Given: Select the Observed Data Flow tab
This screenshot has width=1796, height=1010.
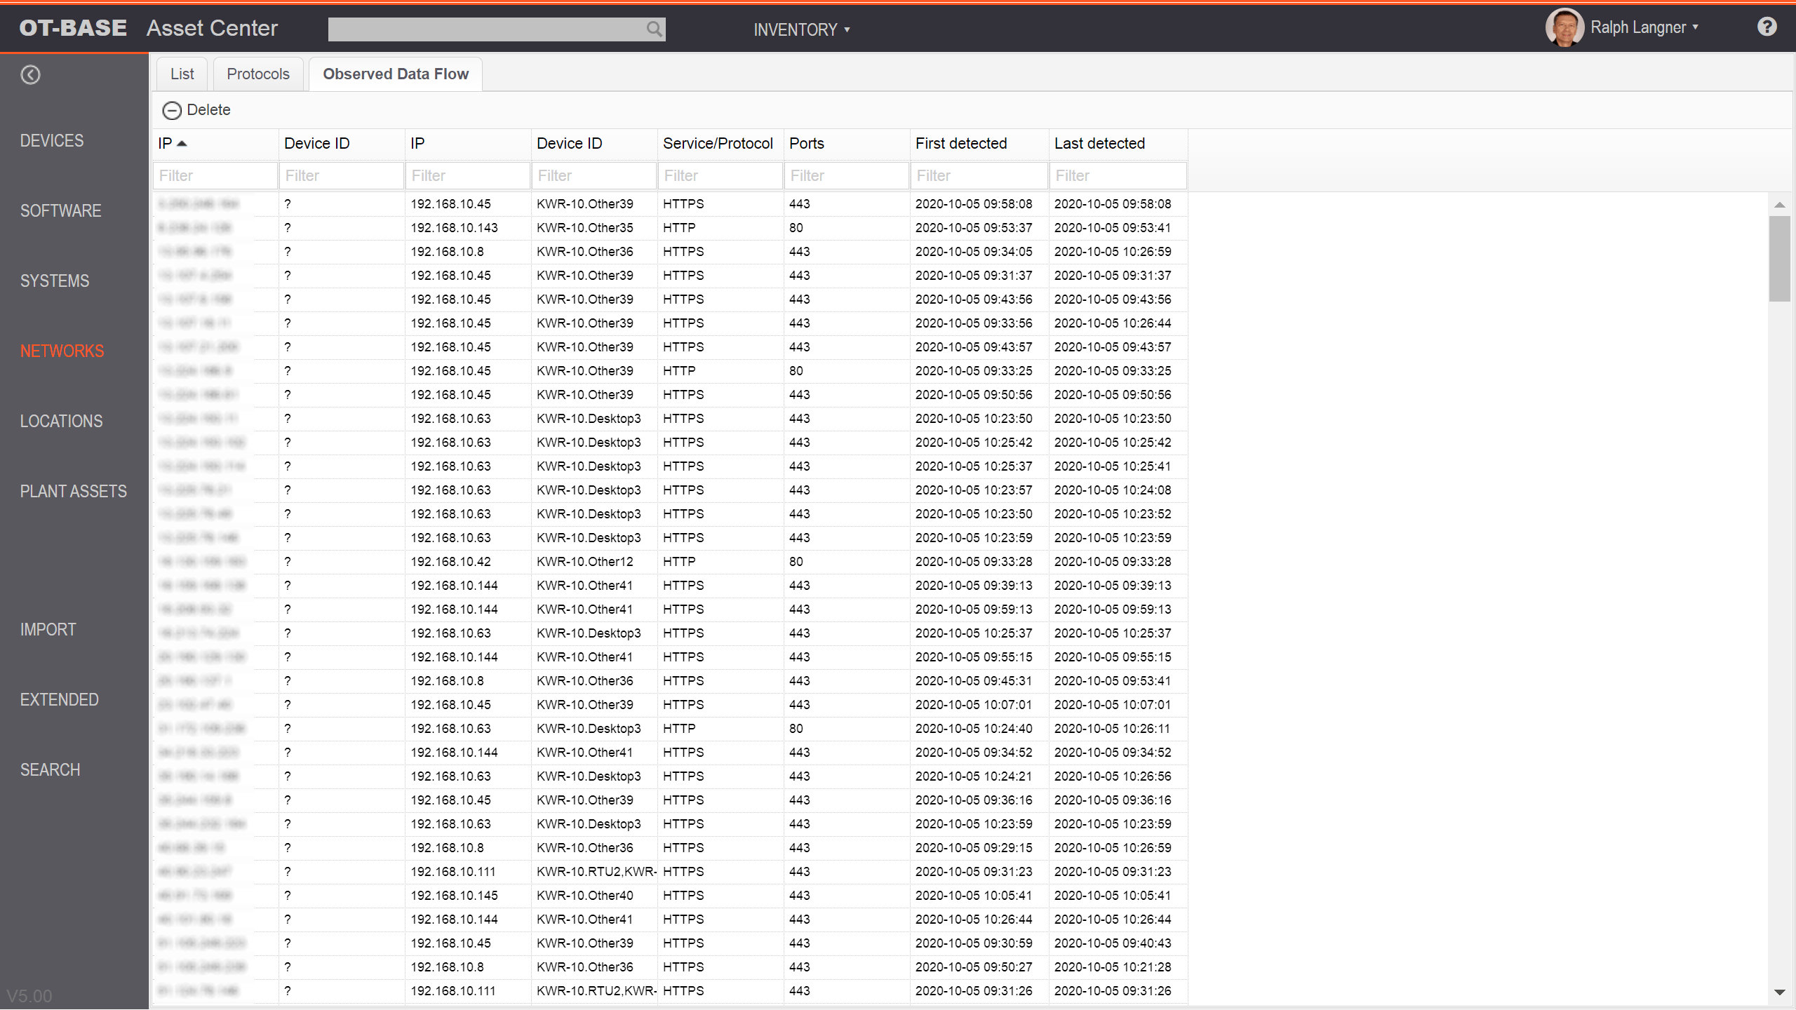Looking at the screenshot, I should (x=395, y=74).
